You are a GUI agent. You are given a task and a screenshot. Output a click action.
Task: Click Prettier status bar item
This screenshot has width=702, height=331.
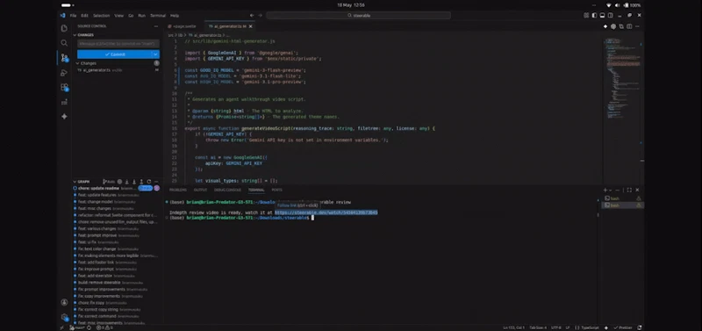pyautogui.click(x=623, y=327)
